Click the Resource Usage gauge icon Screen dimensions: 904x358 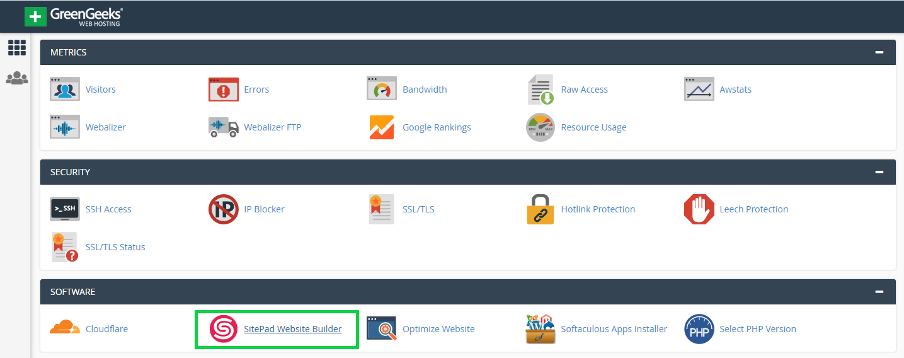[541, 127]
